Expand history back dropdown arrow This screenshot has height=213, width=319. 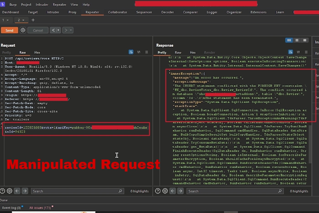point(59,30)
